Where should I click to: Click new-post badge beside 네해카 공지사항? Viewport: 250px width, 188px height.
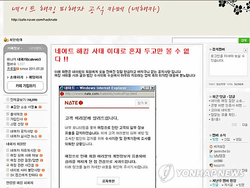point(36,131)
